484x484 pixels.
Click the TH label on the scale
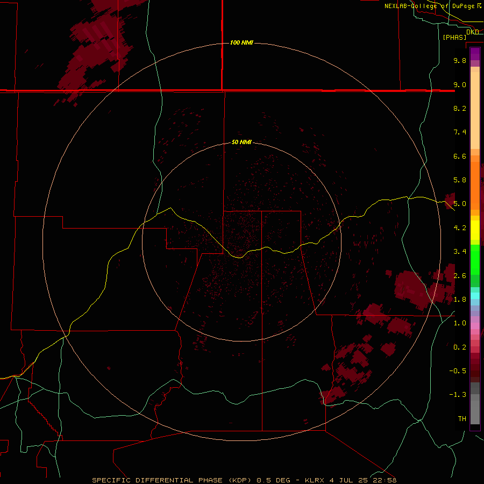tap(462, 419)
